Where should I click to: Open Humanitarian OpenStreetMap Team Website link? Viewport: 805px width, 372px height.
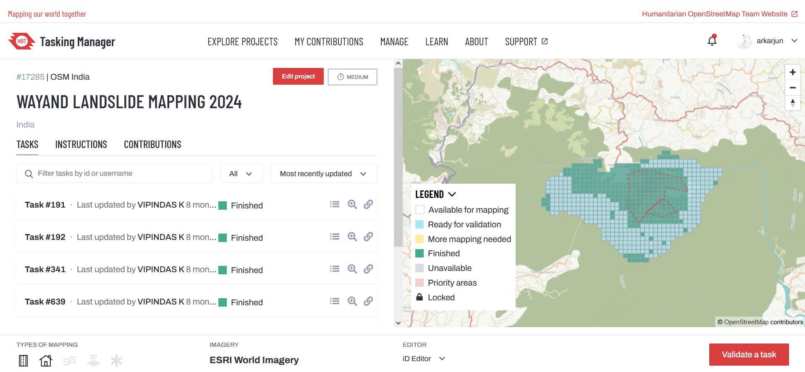tap(719, 14)
